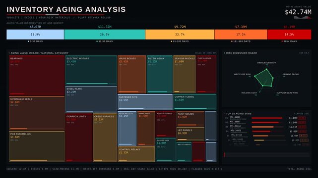This screenshot has width=318, height=178.
Task: Select the 22.7% amber age bucket segment
Action: (x=180, y=35)
